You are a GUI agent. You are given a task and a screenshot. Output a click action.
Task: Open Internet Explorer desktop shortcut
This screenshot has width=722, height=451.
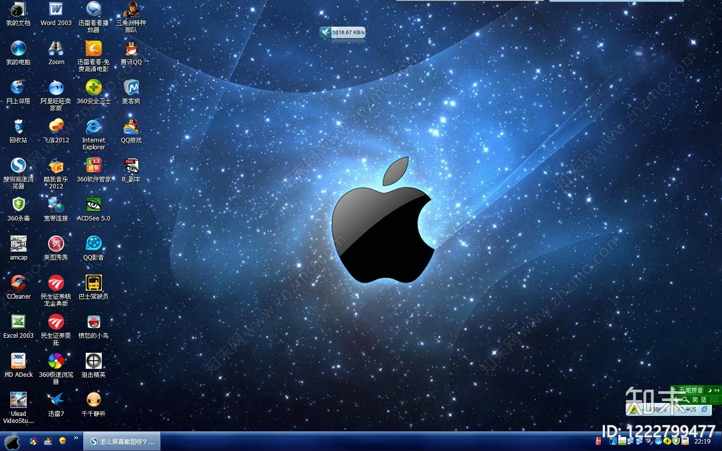pyautogui.click(x=93, y=134)
